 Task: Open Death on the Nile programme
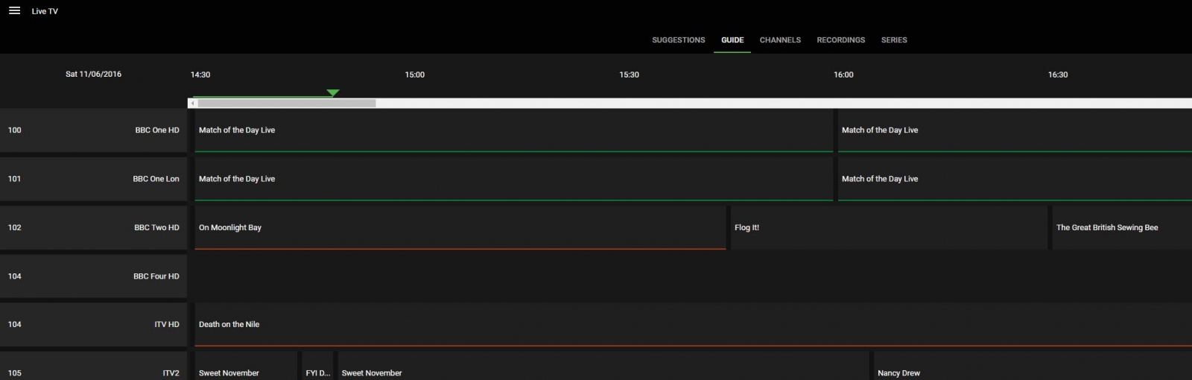(x=693, y=325)
